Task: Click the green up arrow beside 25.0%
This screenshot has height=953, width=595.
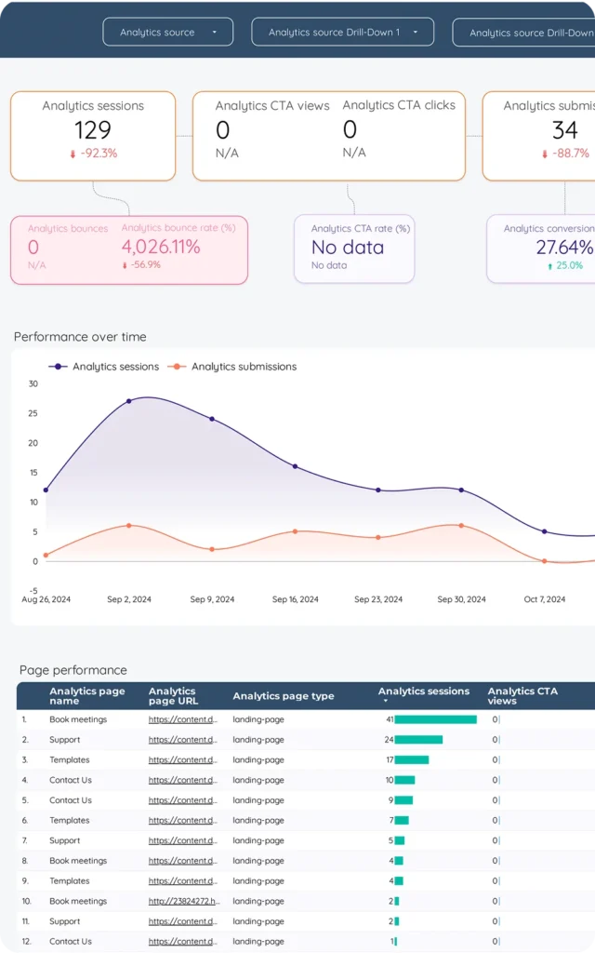Action: tap(550, 266)
